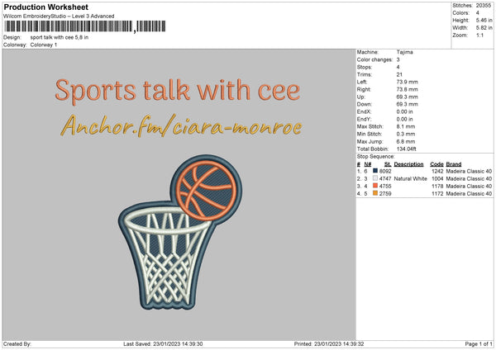
Task: Click the Min Stitch value 0.3 mm
Action: click(x=406, y=134)
